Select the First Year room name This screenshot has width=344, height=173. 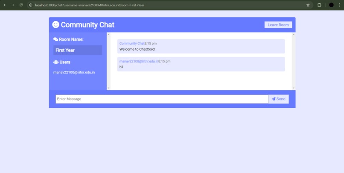click(x=78, y=50)
